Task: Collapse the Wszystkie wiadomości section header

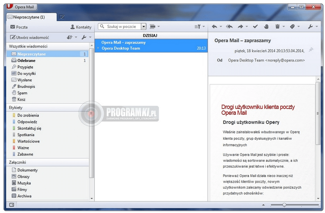Action: (x=47, y=46)
